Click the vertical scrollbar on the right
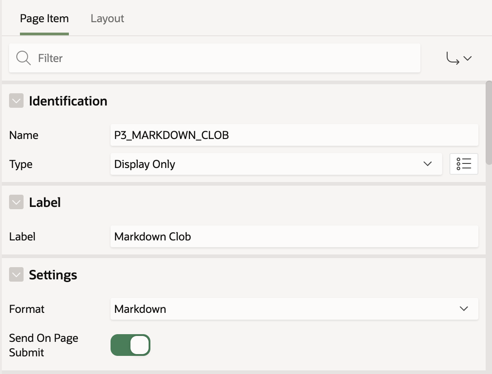The image size is (492, 374). (488, 122)
